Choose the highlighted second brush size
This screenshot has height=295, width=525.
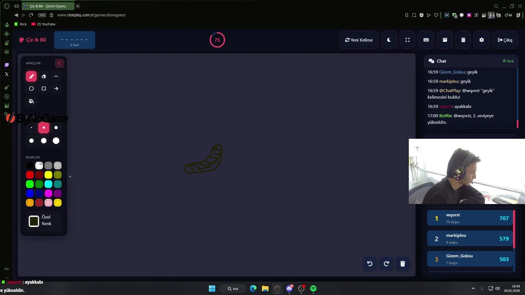coord(44,127)
